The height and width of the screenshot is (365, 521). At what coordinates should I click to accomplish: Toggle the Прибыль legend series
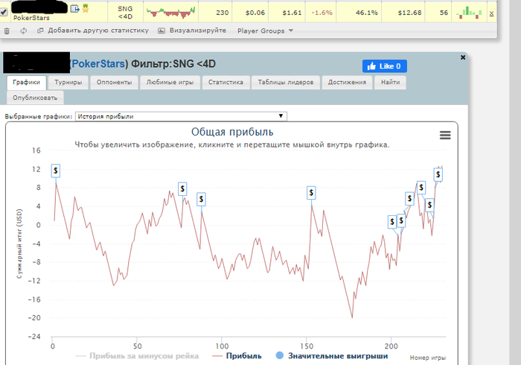237,356
